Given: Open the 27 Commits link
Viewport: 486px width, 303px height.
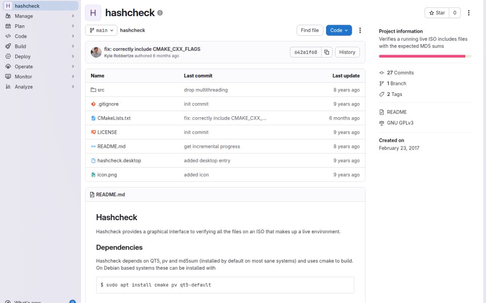Looking at the screenshot, I should 400,73.
